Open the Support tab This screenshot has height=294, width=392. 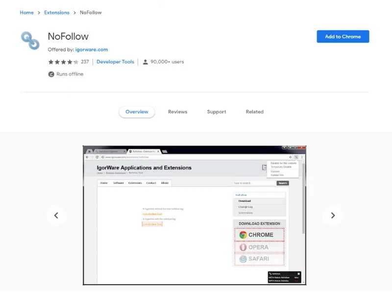[x=217, y=112]
